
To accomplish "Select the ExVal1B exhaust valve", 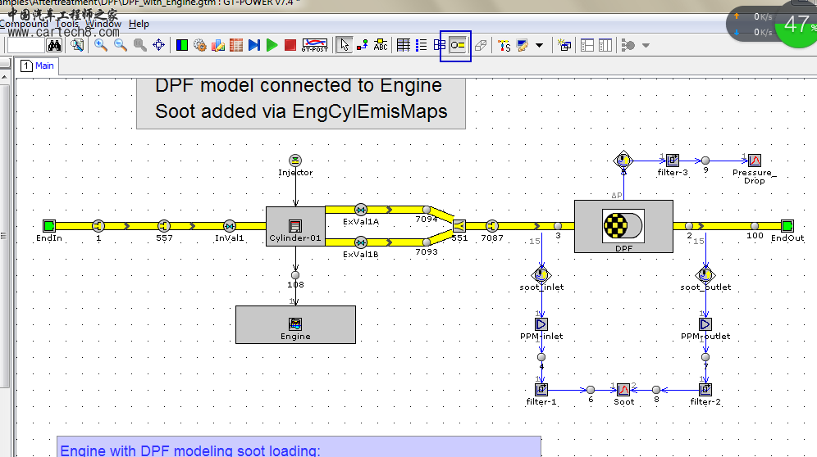I will [361, 242].
